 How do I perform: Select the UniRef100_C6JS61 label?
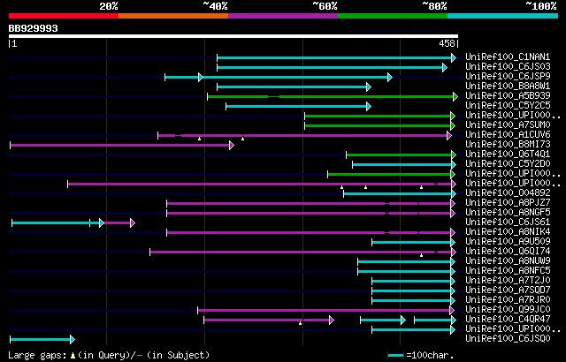508,222
